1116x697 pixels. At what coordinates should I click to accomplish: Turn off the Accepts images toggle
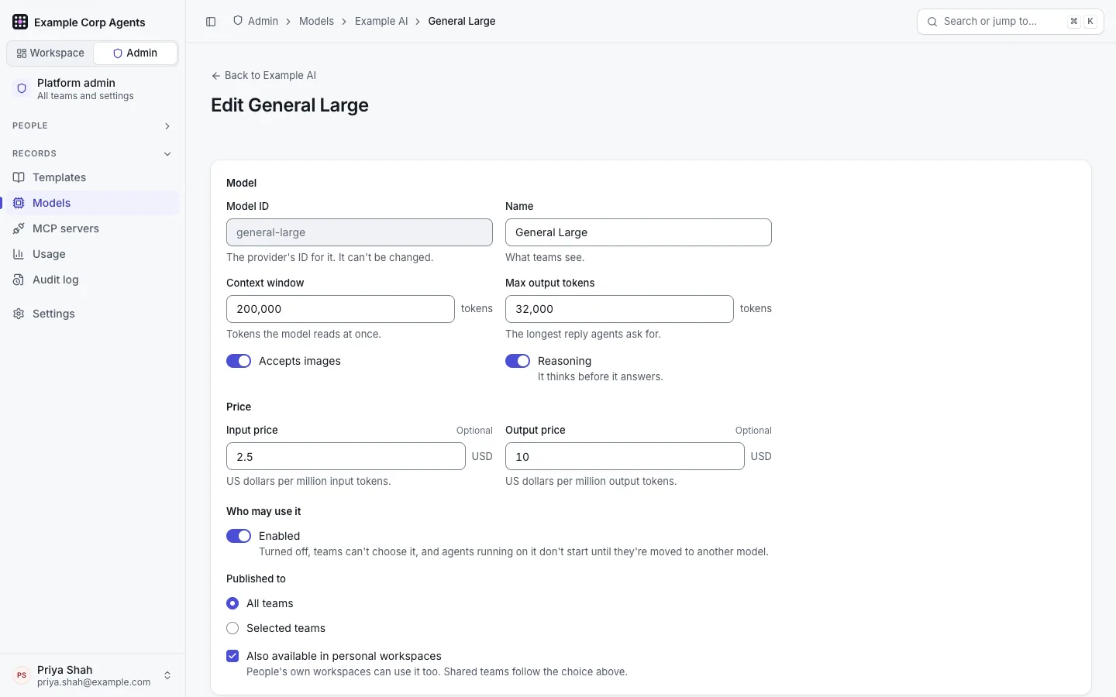[239, 361]
